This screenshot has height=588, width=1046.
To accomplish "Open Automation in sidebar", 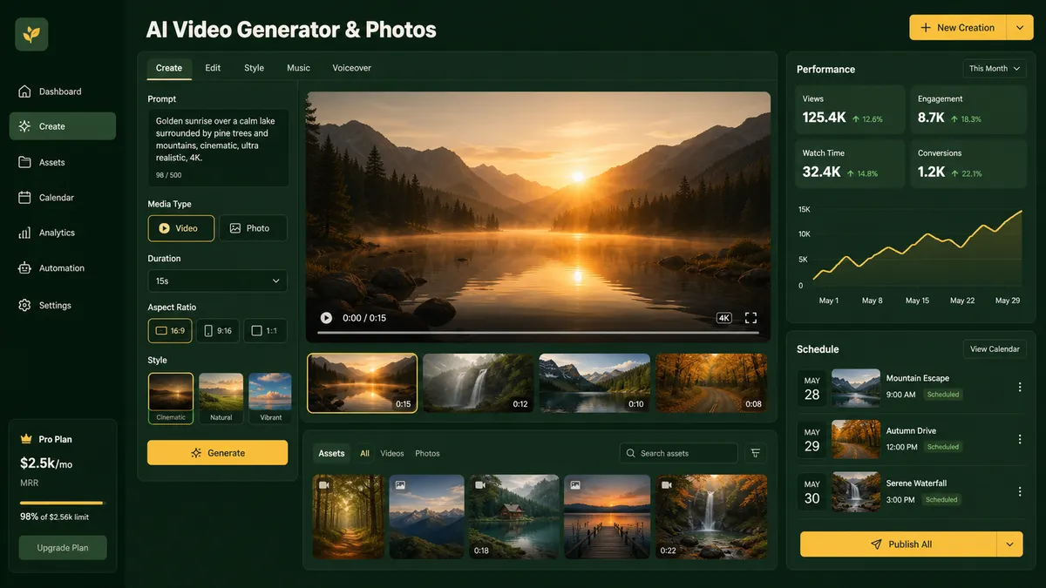I will (63, 268).
